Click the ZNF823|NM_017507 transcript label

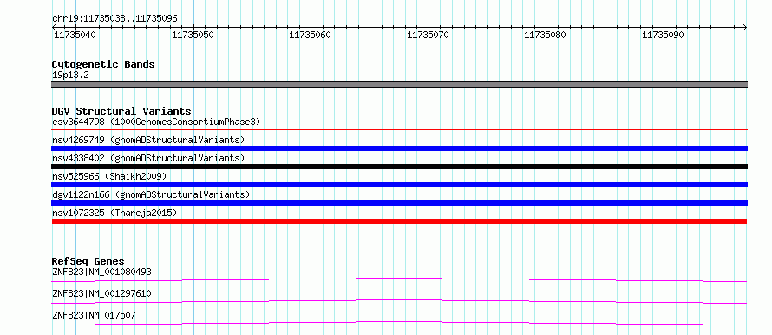click(94, 315)
